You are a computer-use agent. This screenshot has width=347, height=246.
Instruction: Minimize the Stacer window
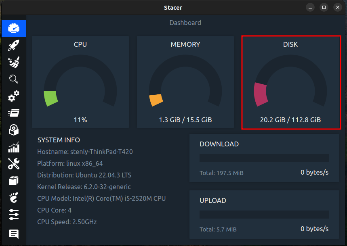click(x=310, y=8)
